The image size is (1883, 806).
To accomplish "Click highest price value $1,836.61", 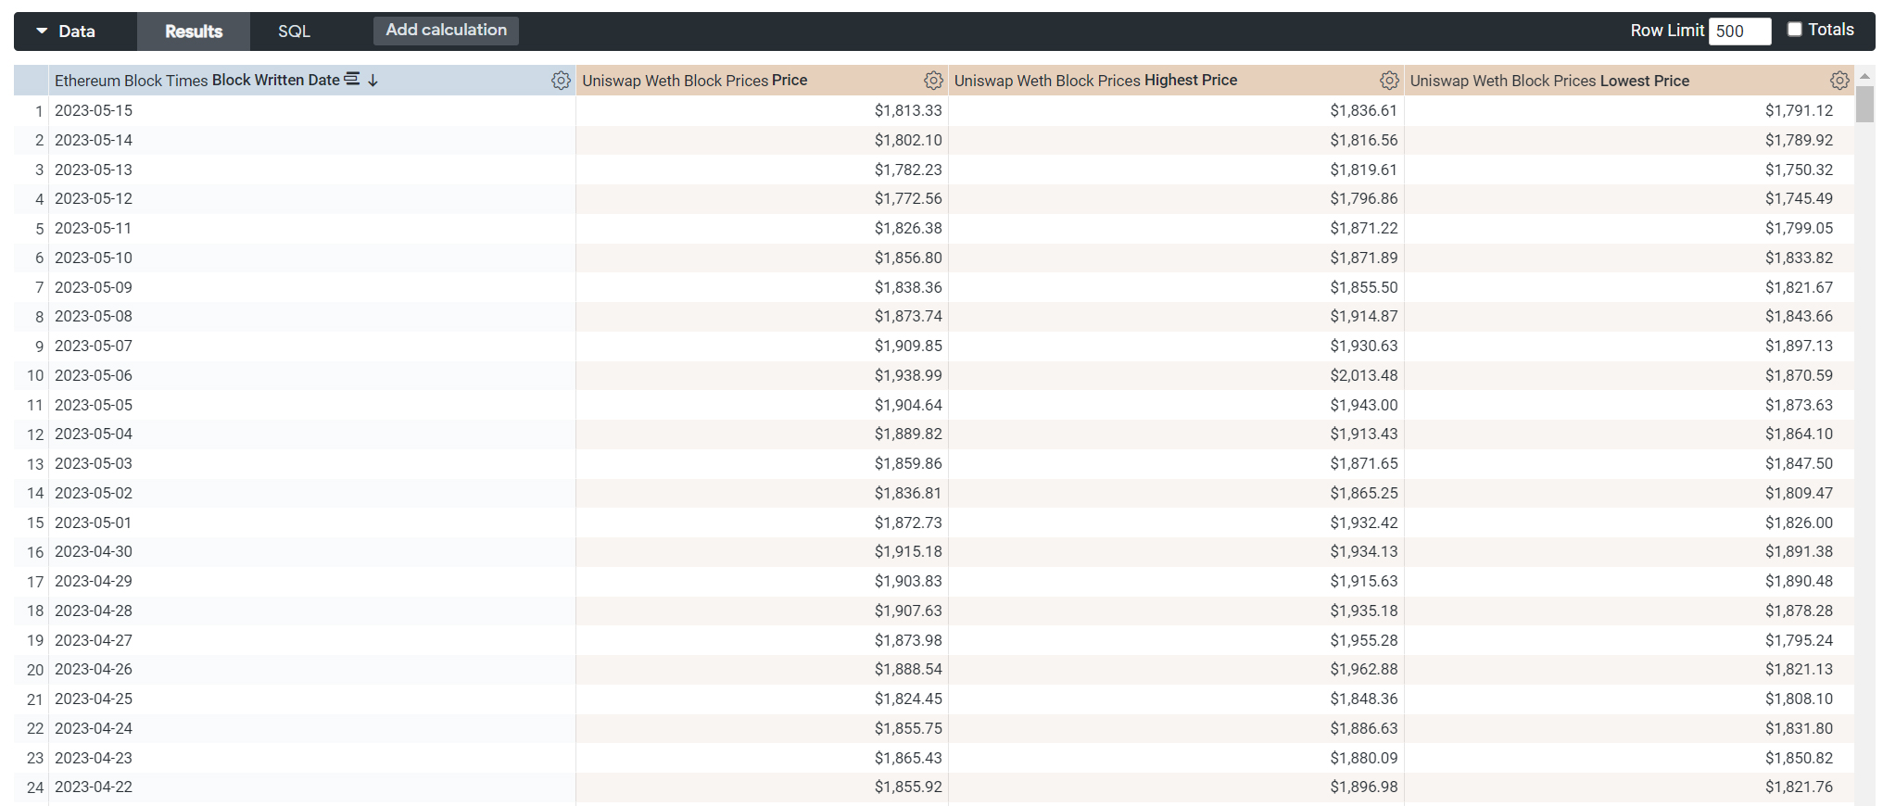I will 1364,110.
